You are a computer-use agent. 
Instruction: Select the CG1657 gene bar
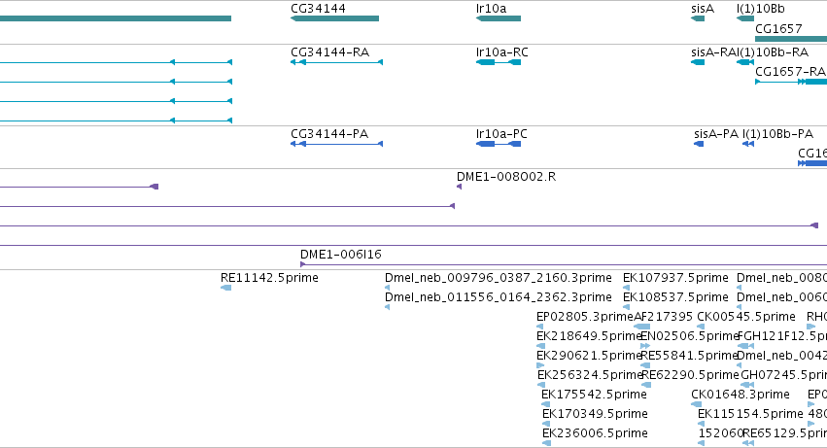pos(791,39)
